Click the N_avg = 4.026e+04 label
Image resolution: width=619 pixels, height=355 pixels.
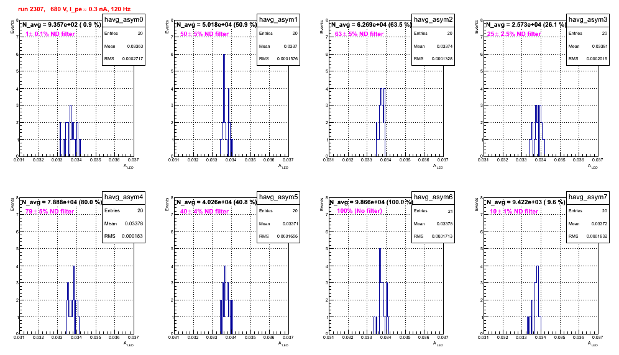tap(216, 202)
